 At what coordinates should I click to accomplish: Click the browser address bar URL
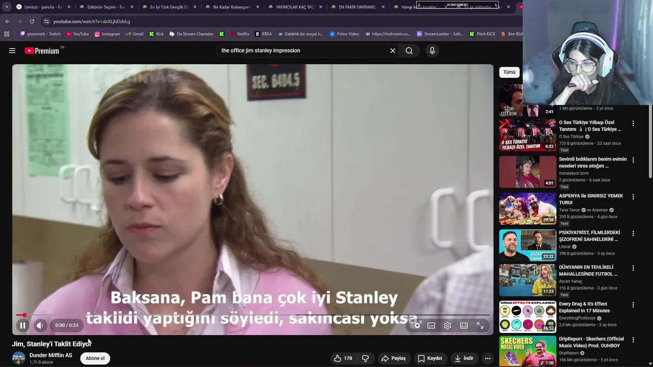pyautogui.click(x=92, y=21)
